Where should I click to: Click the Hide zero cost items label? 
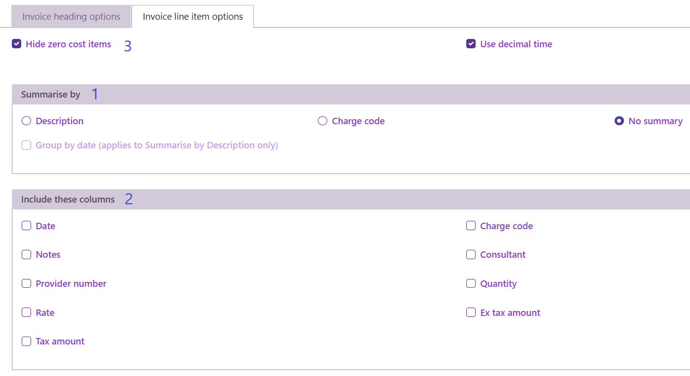[69, 44]
